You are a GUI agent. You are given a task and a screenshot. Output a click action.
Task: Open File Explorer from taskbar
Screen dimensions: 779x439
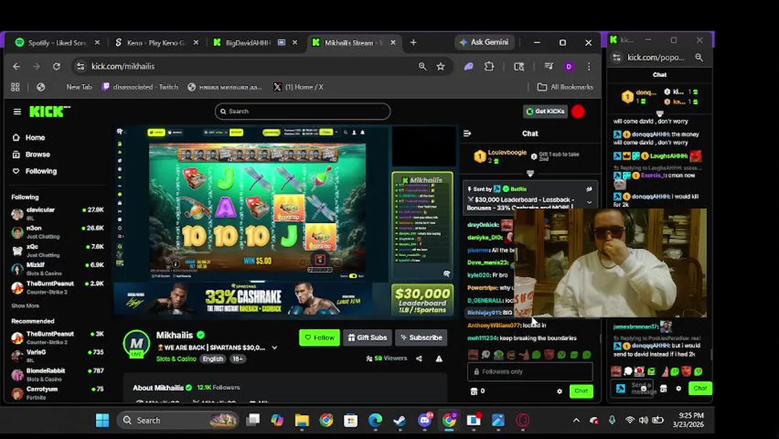(x=302, y=420)
